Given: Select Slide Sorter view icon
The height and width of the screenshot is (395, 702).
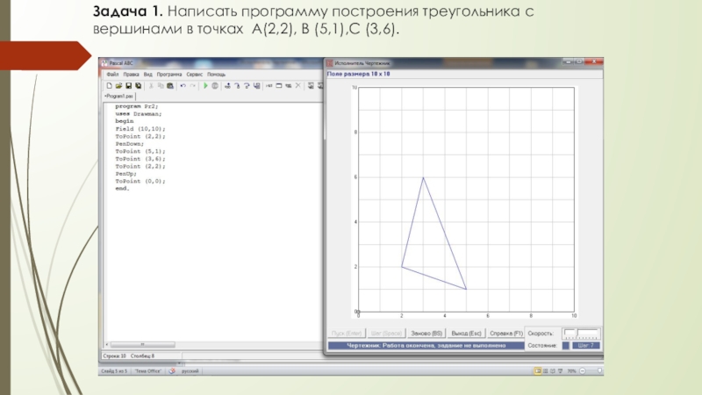Looking at the screenshot, I should [545, 370].
